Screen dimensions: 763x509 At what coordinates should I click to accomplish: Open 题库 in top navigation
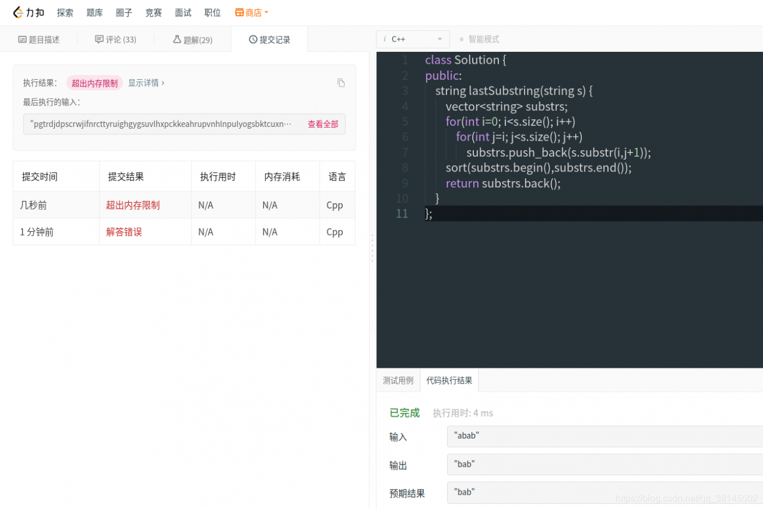click(x=95, y=13)
